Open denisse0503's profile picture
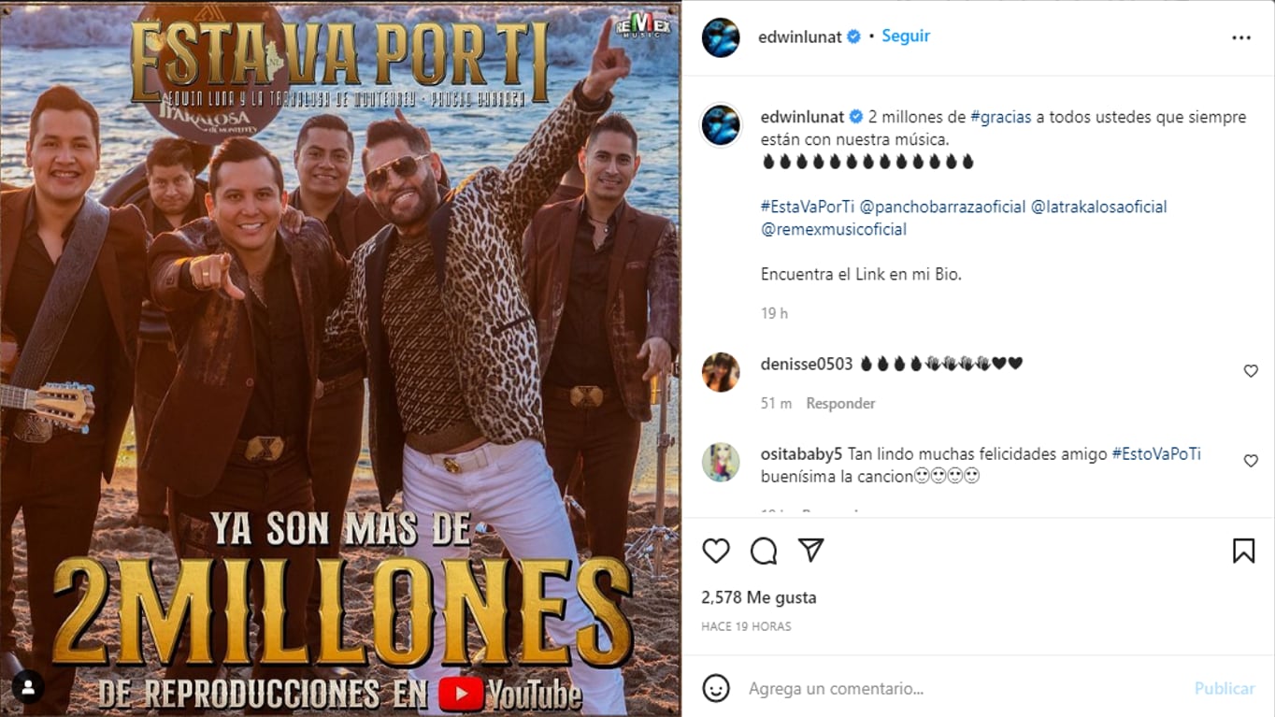The width and height of the screenshot is (1275, 717). (721, 372)
